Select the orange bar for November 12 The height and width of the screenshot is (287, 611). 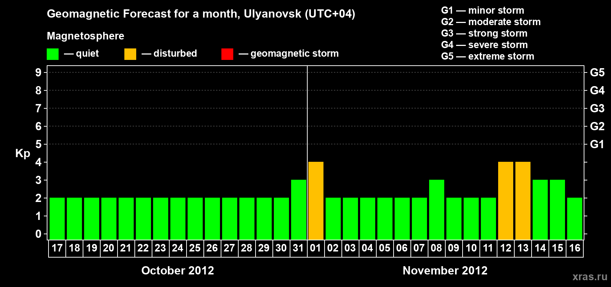(x=506, y=201)
